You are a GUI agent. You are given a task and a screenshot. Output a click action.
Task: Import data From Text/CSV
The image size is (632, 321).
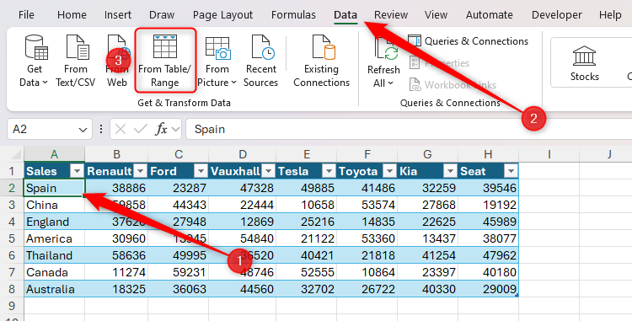click(x=75, y=62)
